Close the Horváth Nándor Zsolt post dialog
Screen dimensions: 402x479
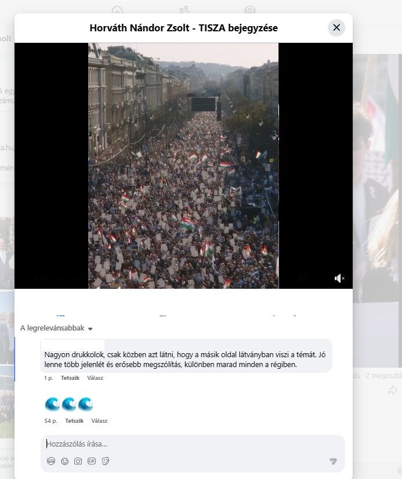coord(336,27)
